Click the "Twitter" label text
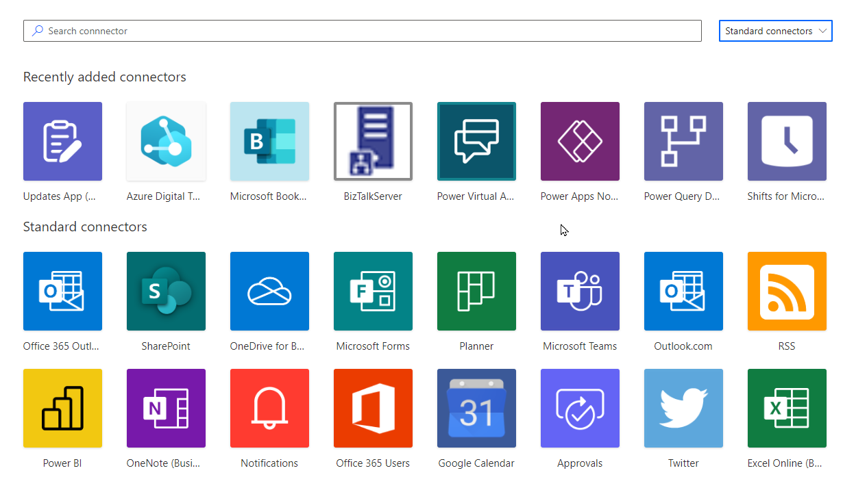Viewport: 843px width, 477px height. (x=683, y=463)
